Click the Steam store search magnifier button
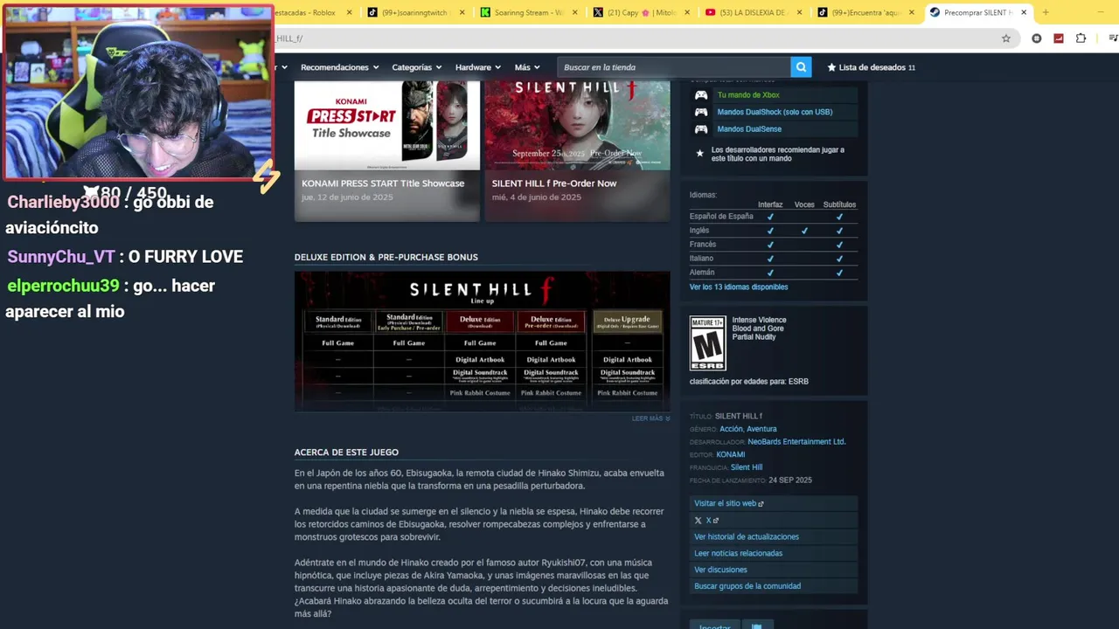This screenshot has width=1119, height=629. click(x=801, y=67)
